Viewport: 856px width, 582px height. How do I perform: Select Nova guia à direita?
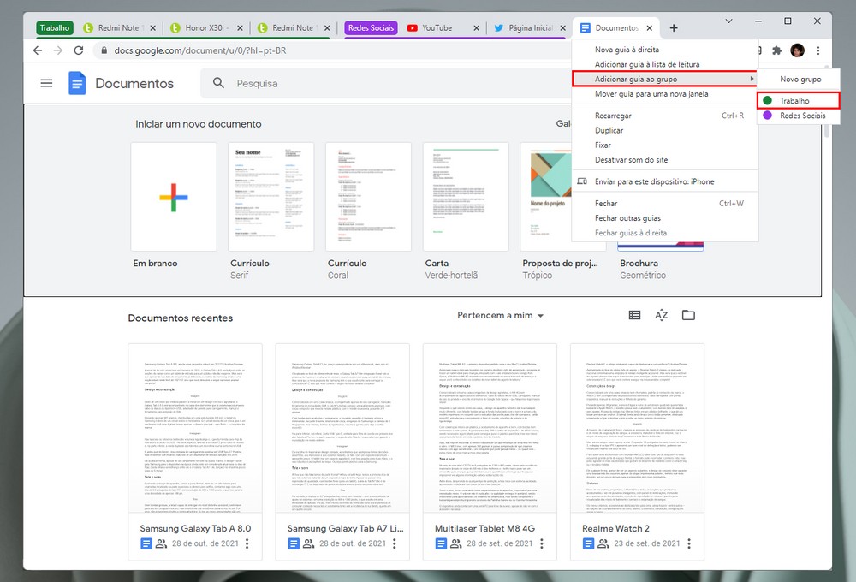click(x=665, y=49)
